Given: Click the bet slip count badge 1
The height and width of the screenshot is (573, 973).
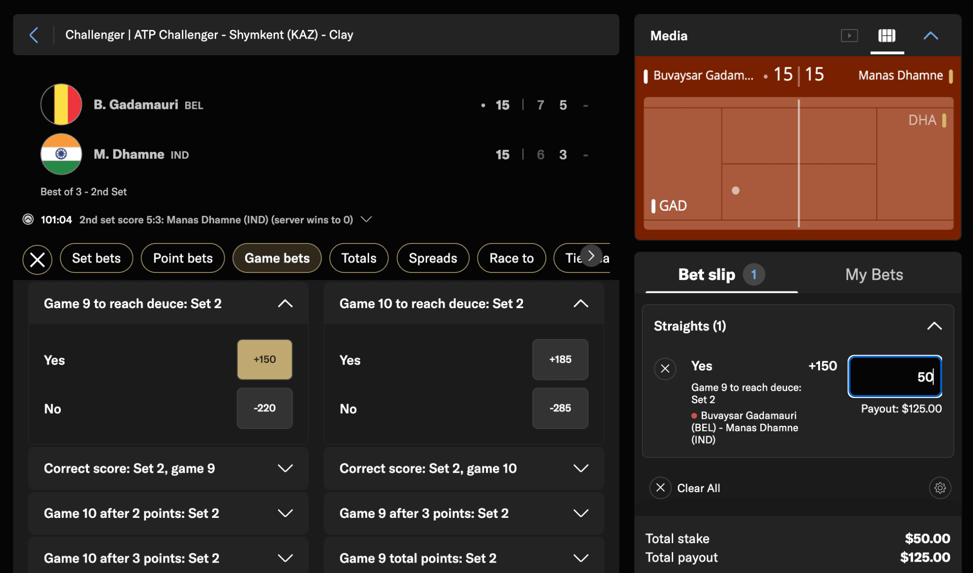Looking at the screenshot, I should click(754, 274).
